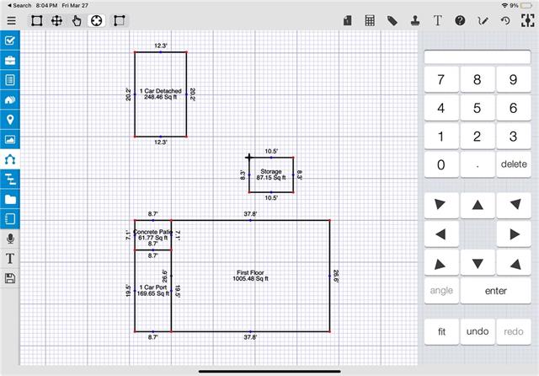The width and height of the screenshot is (539, 376).
Task: Open help question mark icon
Action: [x=461, y=20]
